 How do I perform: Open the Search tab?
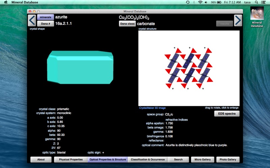(x=178, y=159)
